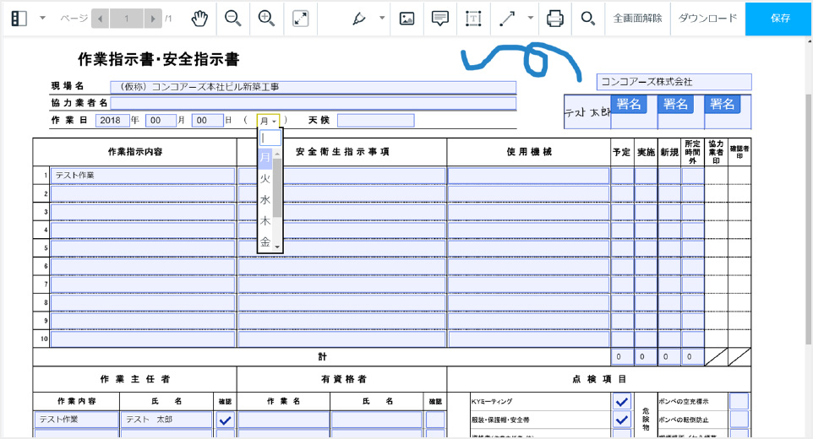This screenshot has width=813, height=439.
Task: Toggle 確認 checkbox beside テスト 太郎
Action: pyautogui.click(x=225, y=420)
